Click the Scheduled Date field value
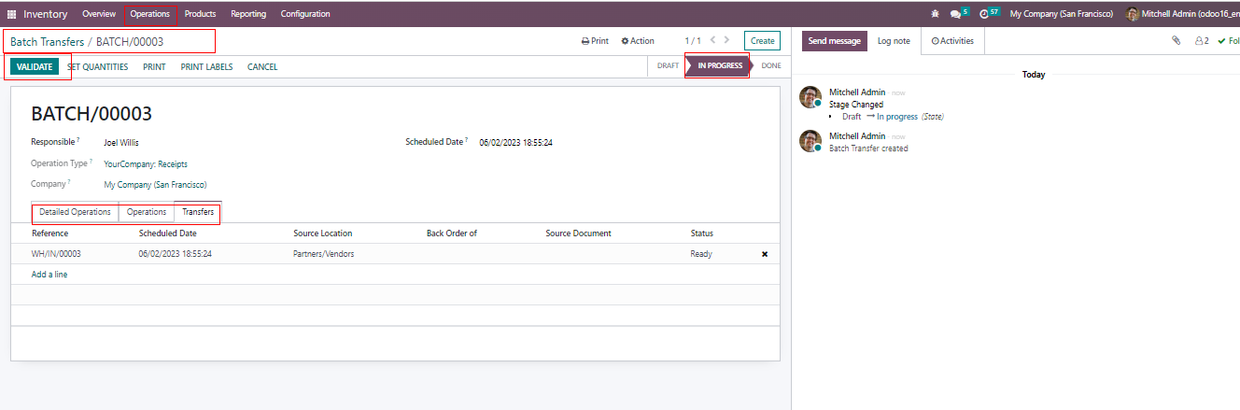The image size is (1240, 410). pos(515,143)
